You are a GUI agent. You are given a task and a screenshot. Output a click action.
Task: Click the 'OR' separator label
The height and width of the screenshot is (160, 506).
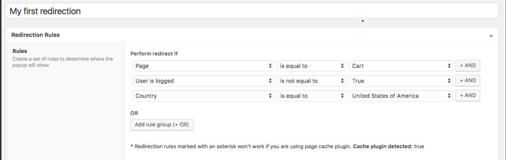[x=134, y=113]
